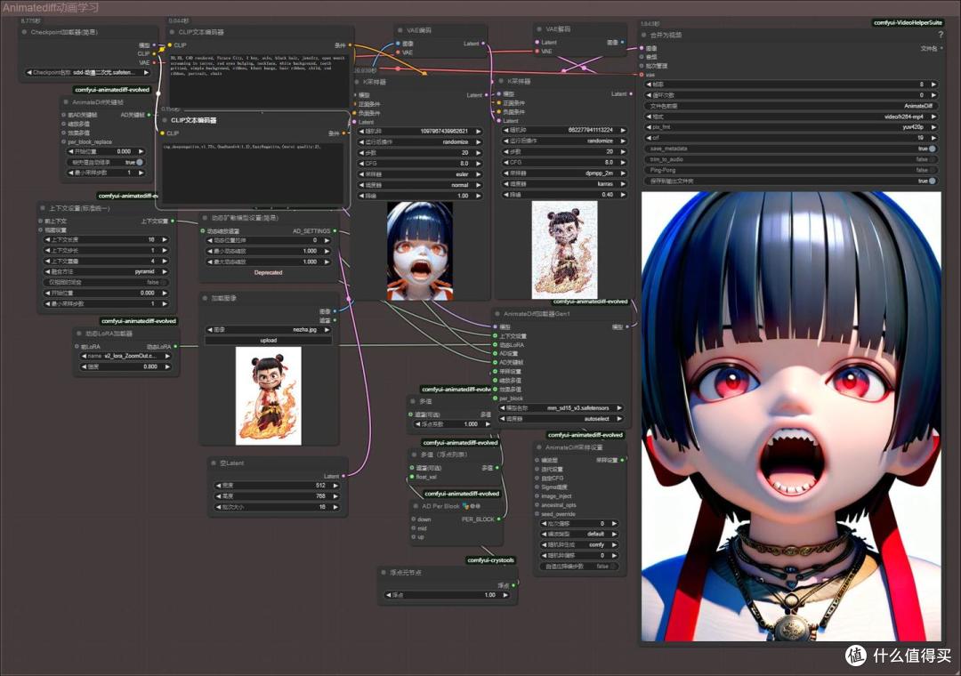Collapse the Checkpoint loader node via its dot

(25, 32)
